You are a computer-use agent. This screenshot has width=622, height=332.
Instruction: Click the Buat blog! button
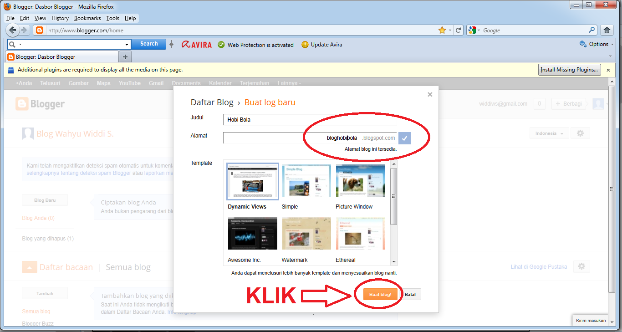(380, 295)
